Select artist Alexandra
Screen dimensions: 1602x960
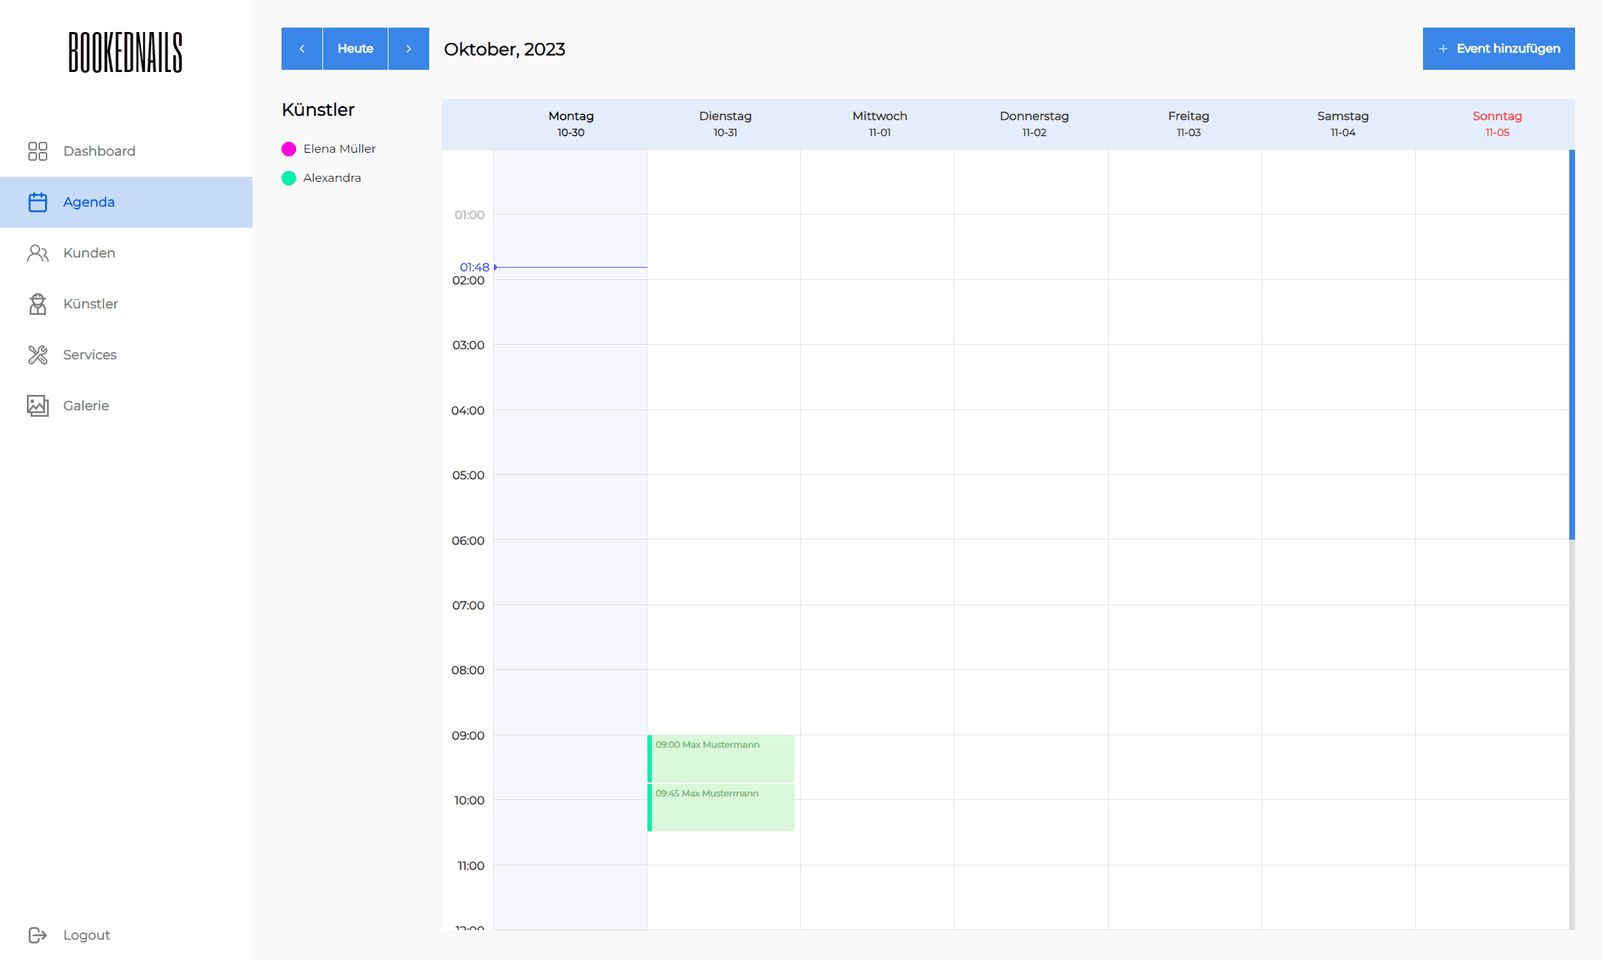332,177
